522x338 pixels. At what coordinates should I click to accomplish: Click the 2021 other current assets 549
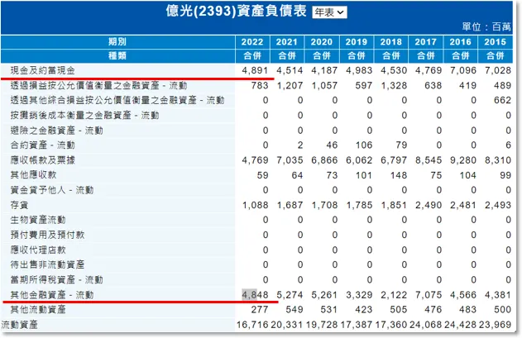pos(295,309)
